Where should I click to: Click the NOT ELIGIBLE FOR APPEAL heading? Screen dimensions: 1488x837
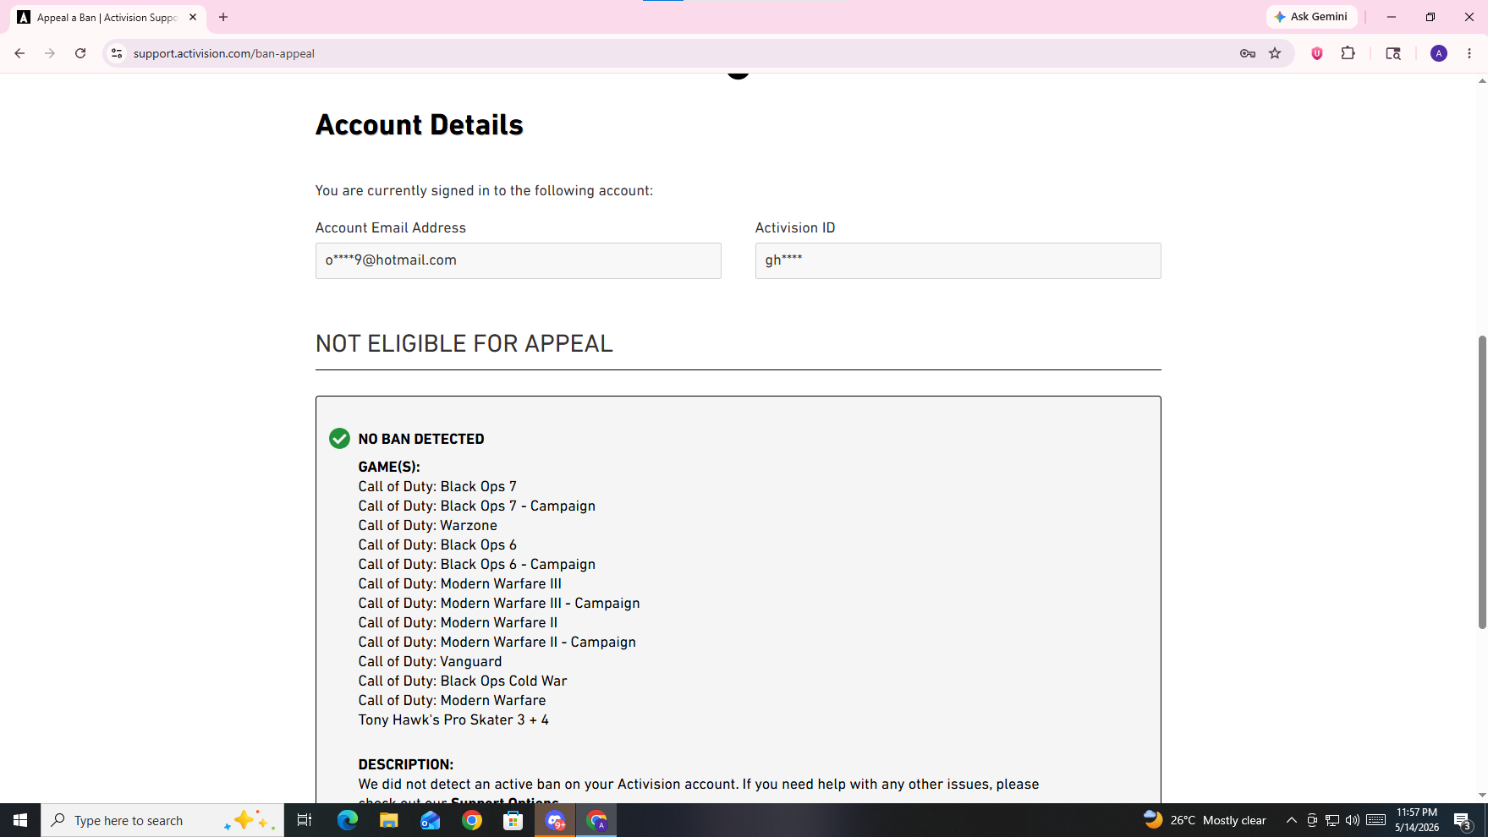tap(464, 343)
